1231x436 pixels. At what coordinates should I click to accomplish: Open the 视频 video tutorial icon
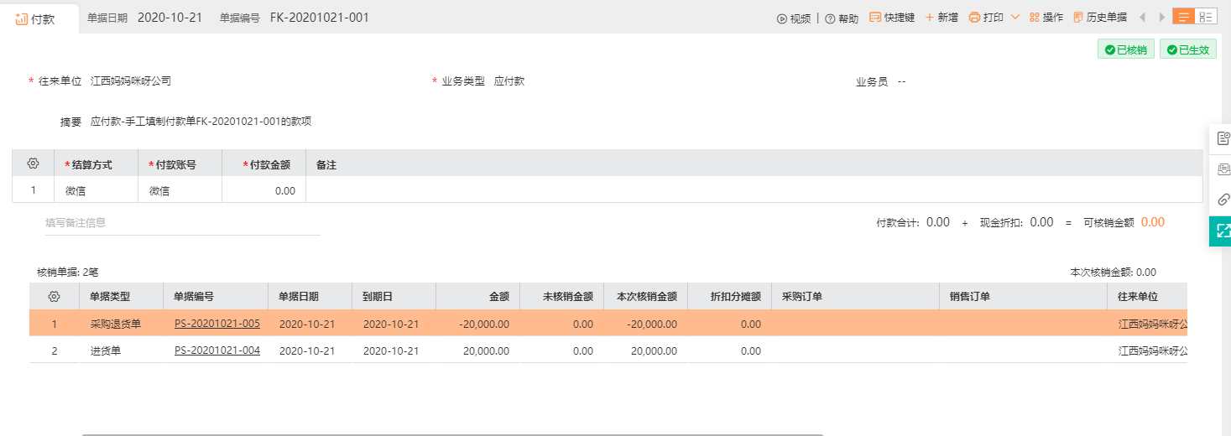[781, 18]
